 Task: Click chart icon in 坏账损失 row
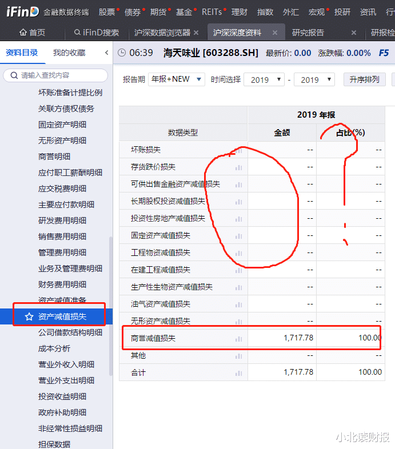pyautogui.click(x=239, y=150)
